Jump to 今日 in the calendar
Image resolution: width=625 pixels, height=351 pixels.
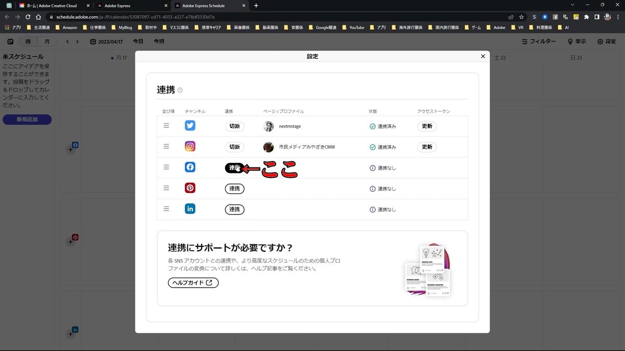point(138,42)
